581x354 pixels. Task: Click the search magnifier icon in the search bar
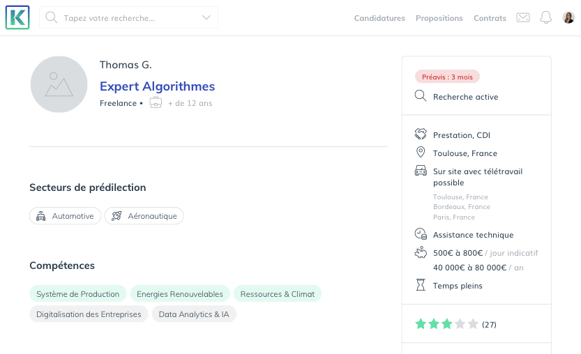click(x=51, y=17)
